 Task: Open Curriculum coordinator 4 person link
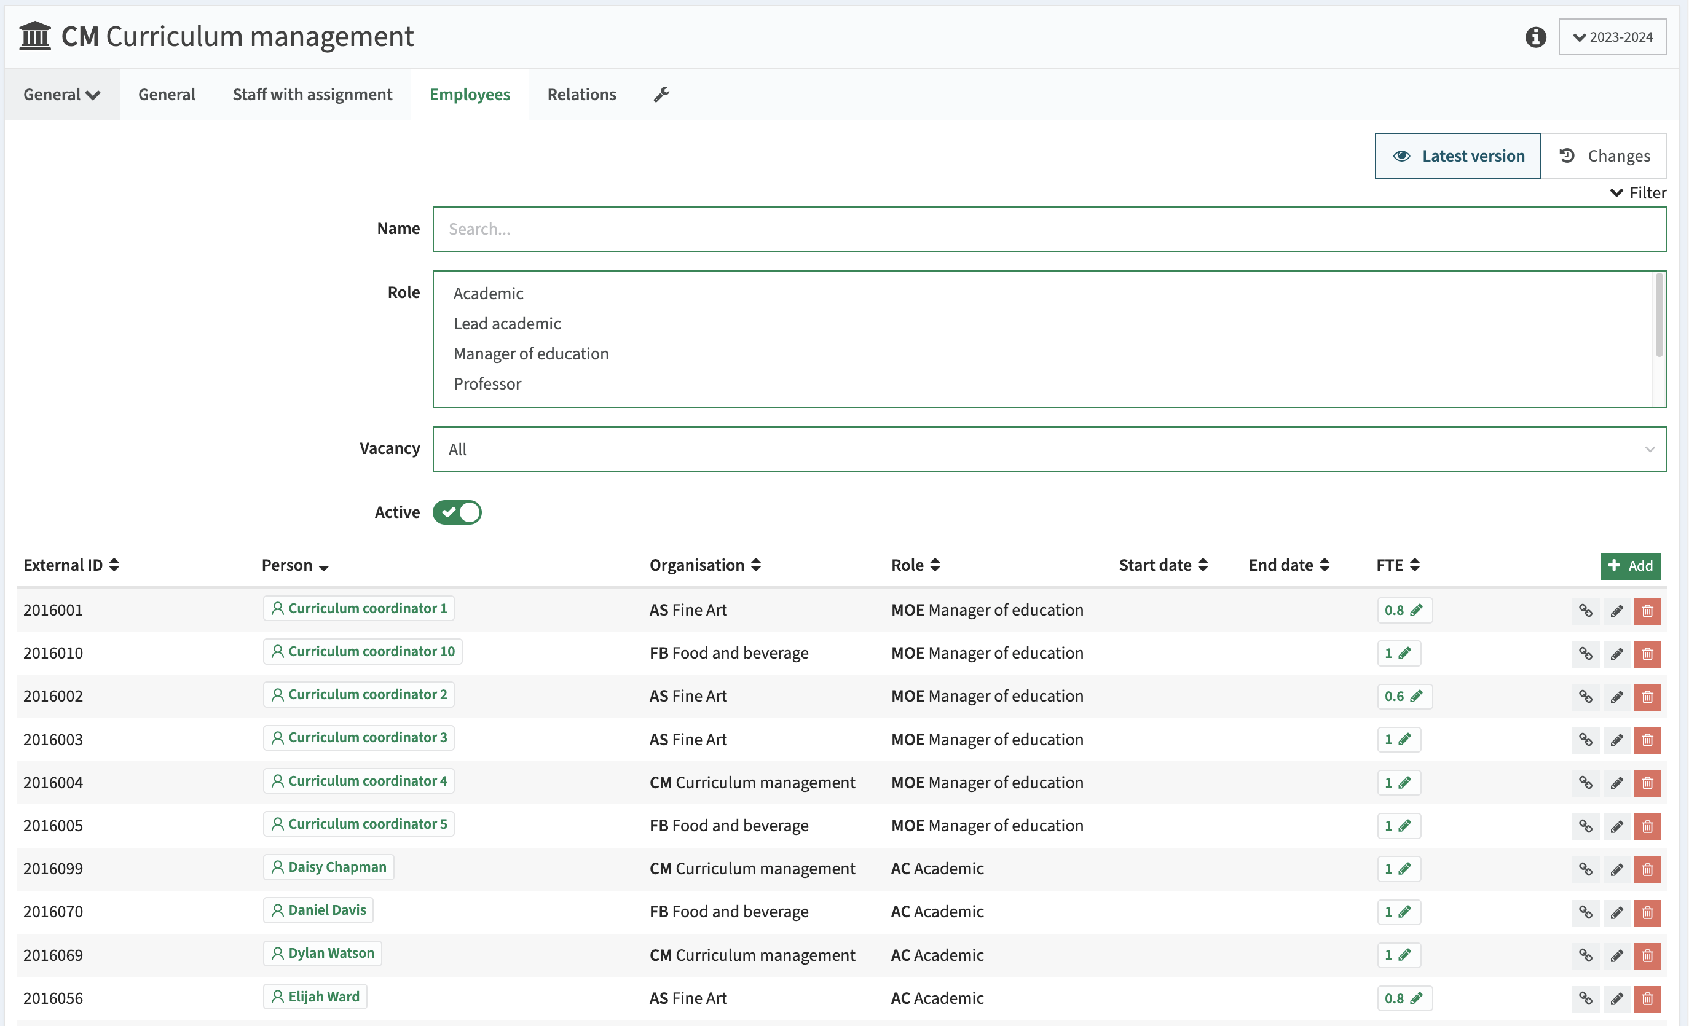click(358, 781)
